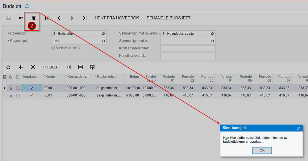This screenshot has width=308, height=161.
Task: Click HENT FRA HOVEDBOK button
Action: click(x=117, y=18)
